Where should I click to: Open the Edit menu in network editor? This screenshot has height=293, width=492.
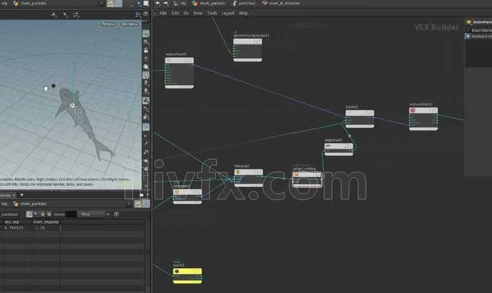175,13
